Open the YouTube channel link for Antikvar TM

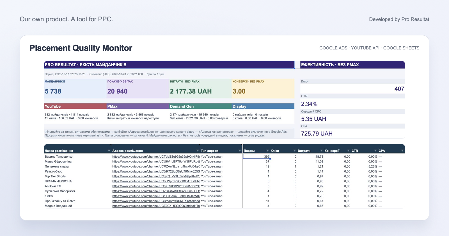pyautogui.click(x=156, y=186)
